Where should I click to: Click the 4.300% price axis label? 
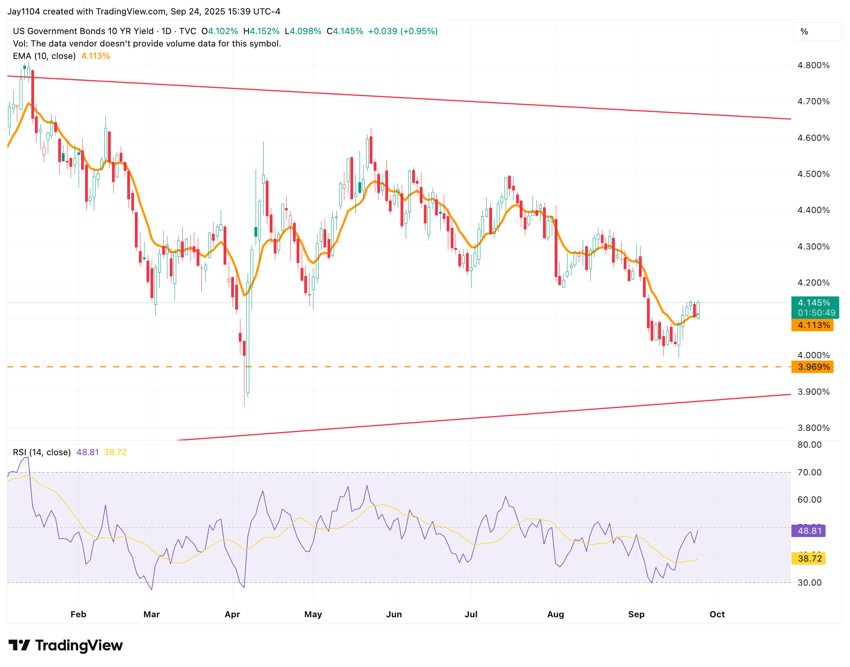813,247
